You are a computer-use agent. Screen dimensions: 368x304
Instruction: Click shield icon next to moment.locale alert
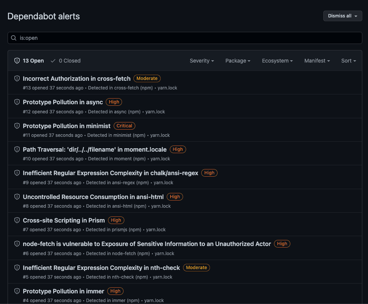17,149
